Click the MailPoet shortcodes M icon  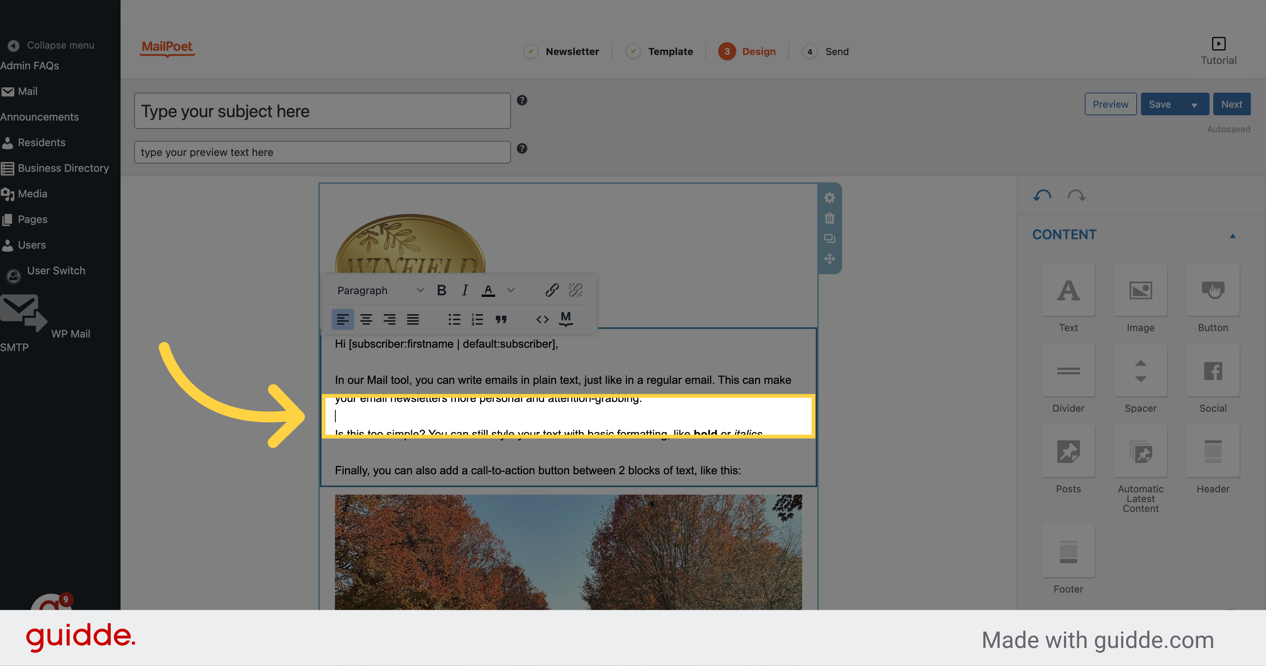point(566,319)
